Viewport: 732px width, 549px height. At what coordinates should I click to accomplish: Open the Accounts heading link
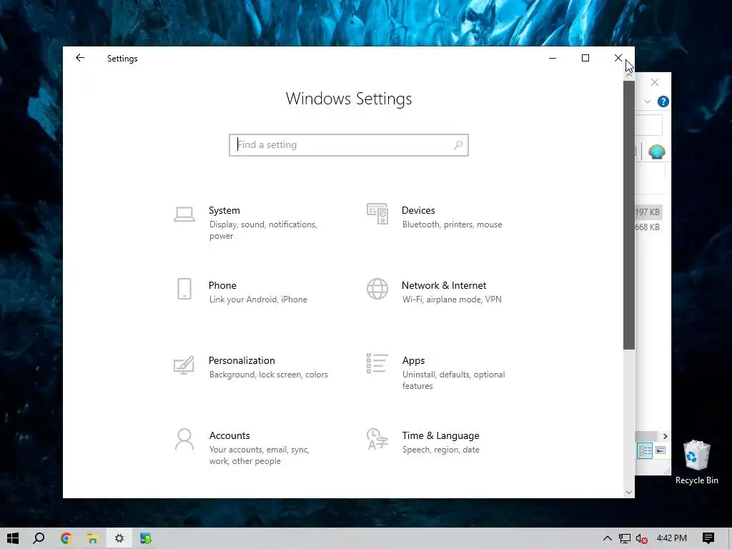229,435
